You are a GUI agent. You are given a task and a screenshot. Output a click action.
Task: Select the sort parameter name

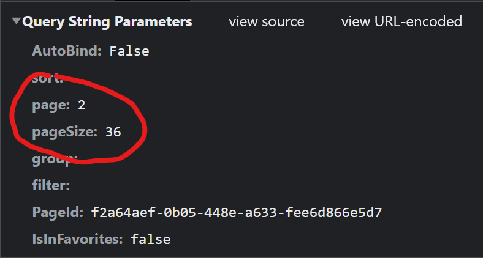47,78
